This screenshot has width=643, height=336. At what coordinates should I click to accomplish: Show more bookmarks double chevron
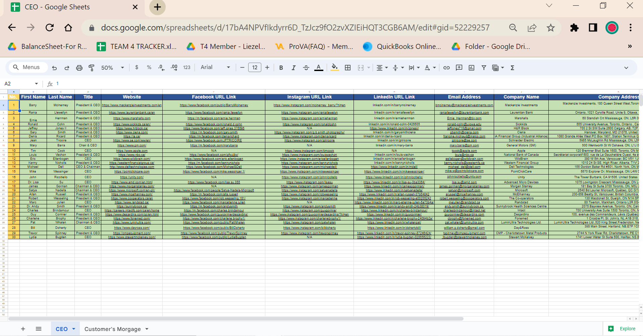click(x=630, y=47)
